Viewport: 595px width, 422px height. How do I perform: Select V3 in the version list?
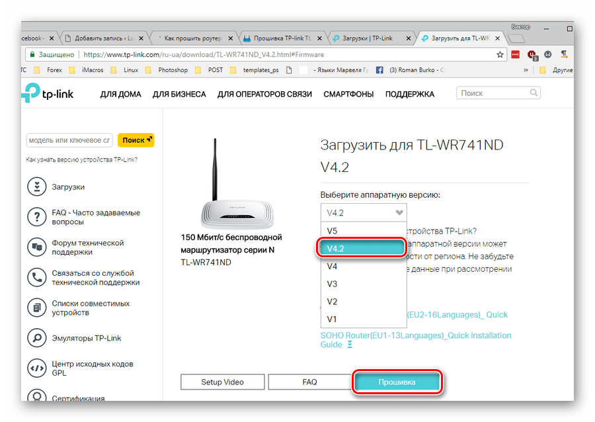(364, 284)
